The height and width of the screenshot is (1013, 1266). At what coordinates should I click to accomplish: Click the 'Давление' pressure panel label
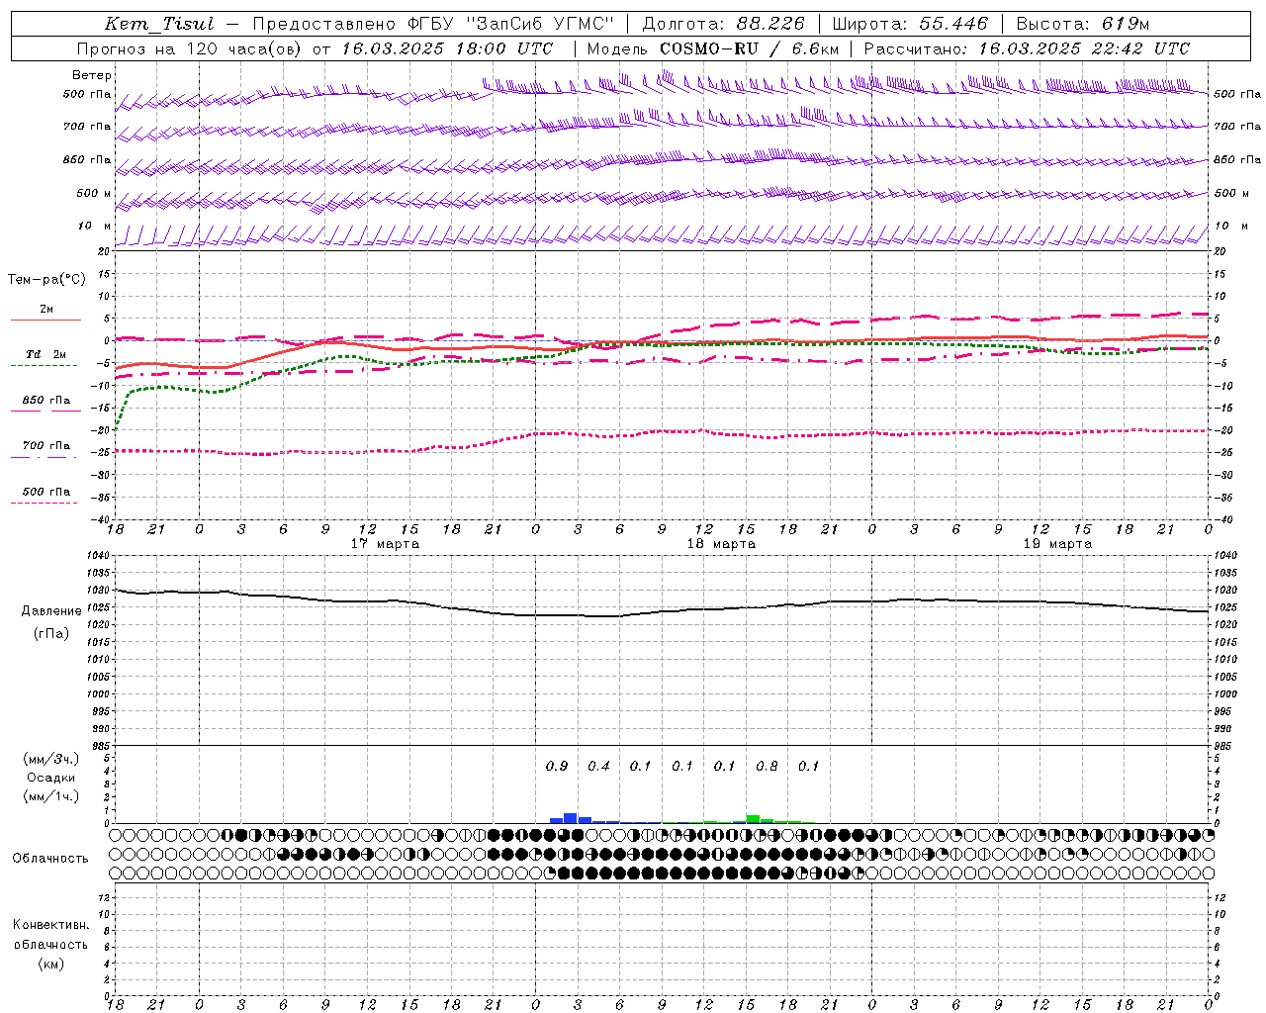tap(51, 611)
